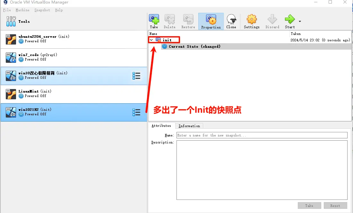The height and width of the screenshot is (213, 353).
Task: Click the init snapshot camera icon
Action: [x=158, y=40]
